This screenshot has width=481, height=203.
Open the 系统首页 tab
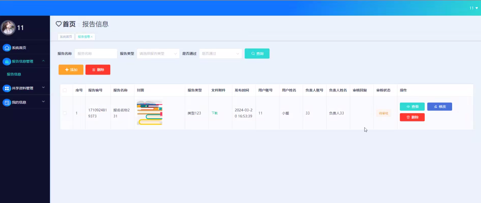click(66, 37)
